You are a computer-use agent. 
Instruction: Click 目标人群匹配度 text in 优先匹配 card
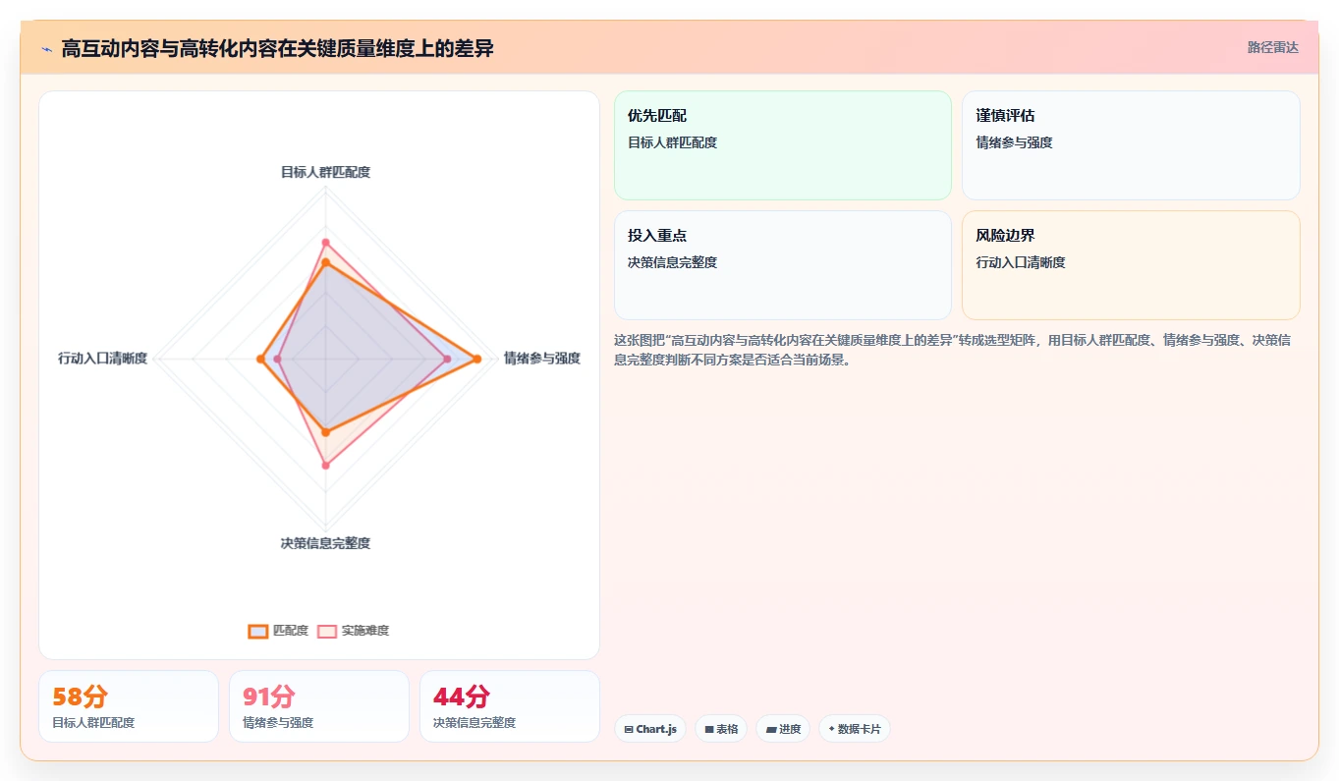pos(672,142)
